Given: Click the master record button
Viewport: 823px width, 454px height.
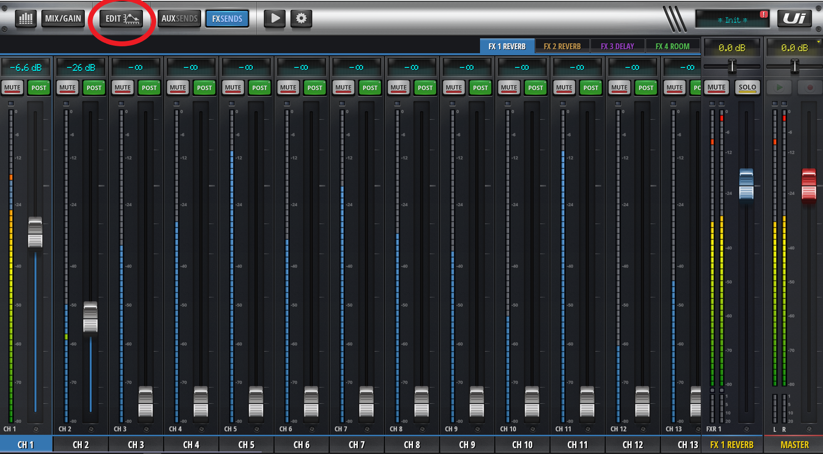Looking at the screenshot, I should click(x=809, y=88).
